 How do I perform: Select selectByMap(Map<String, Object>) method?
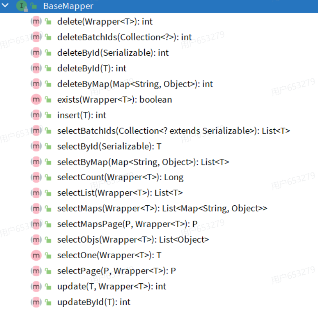143,162
